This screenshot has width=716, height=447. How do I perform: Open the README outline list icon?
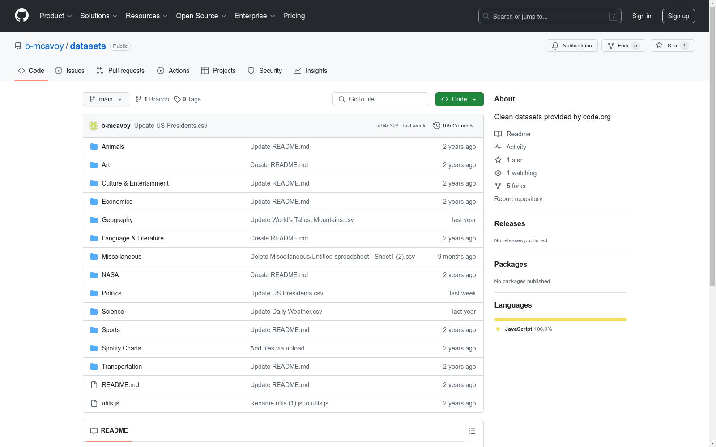point(472,431)
